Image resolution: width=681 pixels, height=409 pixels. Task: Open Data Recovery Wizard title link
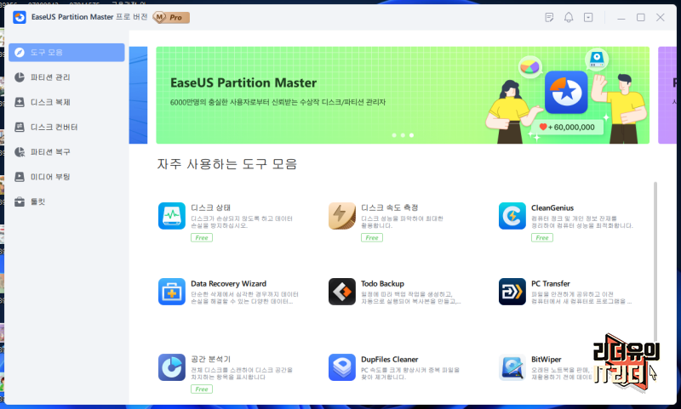228,284
